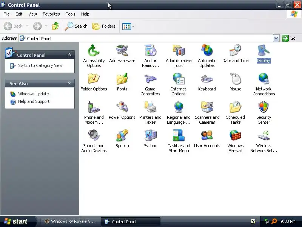
Task: Select the Security Center shield icon
Action: pos(263,107)
